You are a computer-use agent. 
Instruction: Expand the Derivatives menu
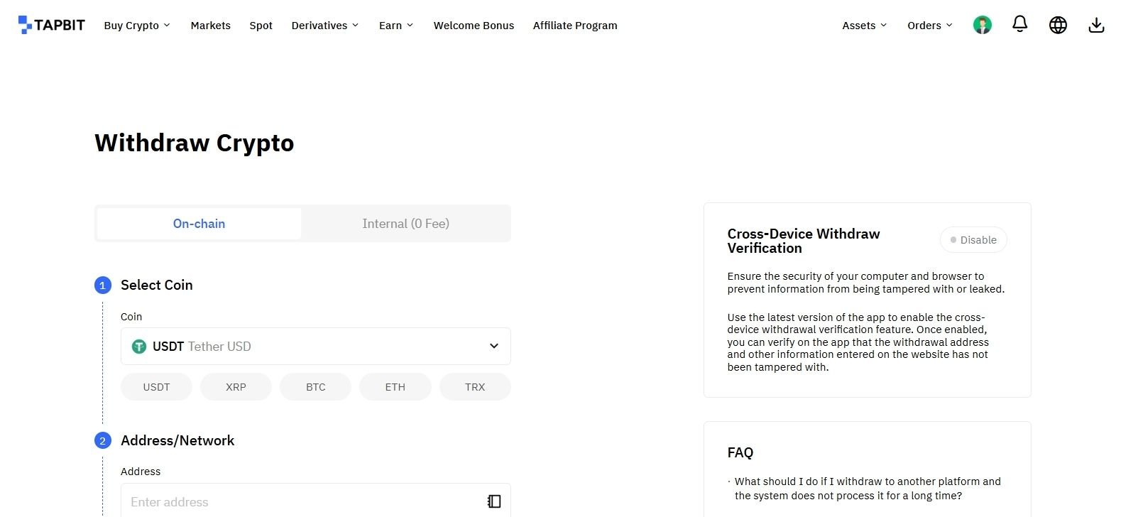pos(325,25)
